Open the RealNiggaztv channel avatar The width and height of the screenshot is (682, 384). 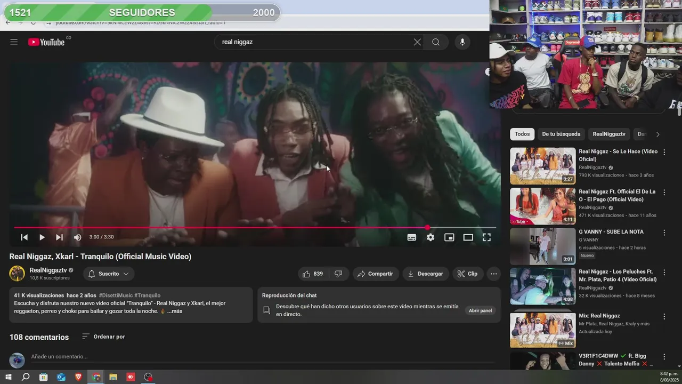click(x=17, y=274)
